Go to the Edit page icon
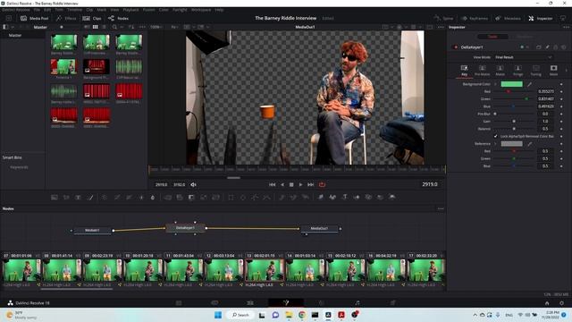This screenshot has width=572, height=322. tap(250, 302)
